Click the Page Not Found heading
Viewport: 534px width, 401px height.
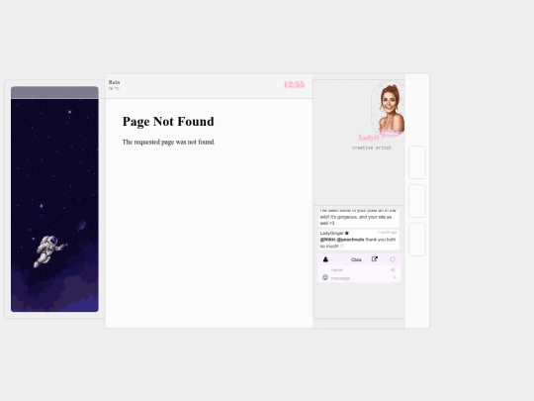168,122
